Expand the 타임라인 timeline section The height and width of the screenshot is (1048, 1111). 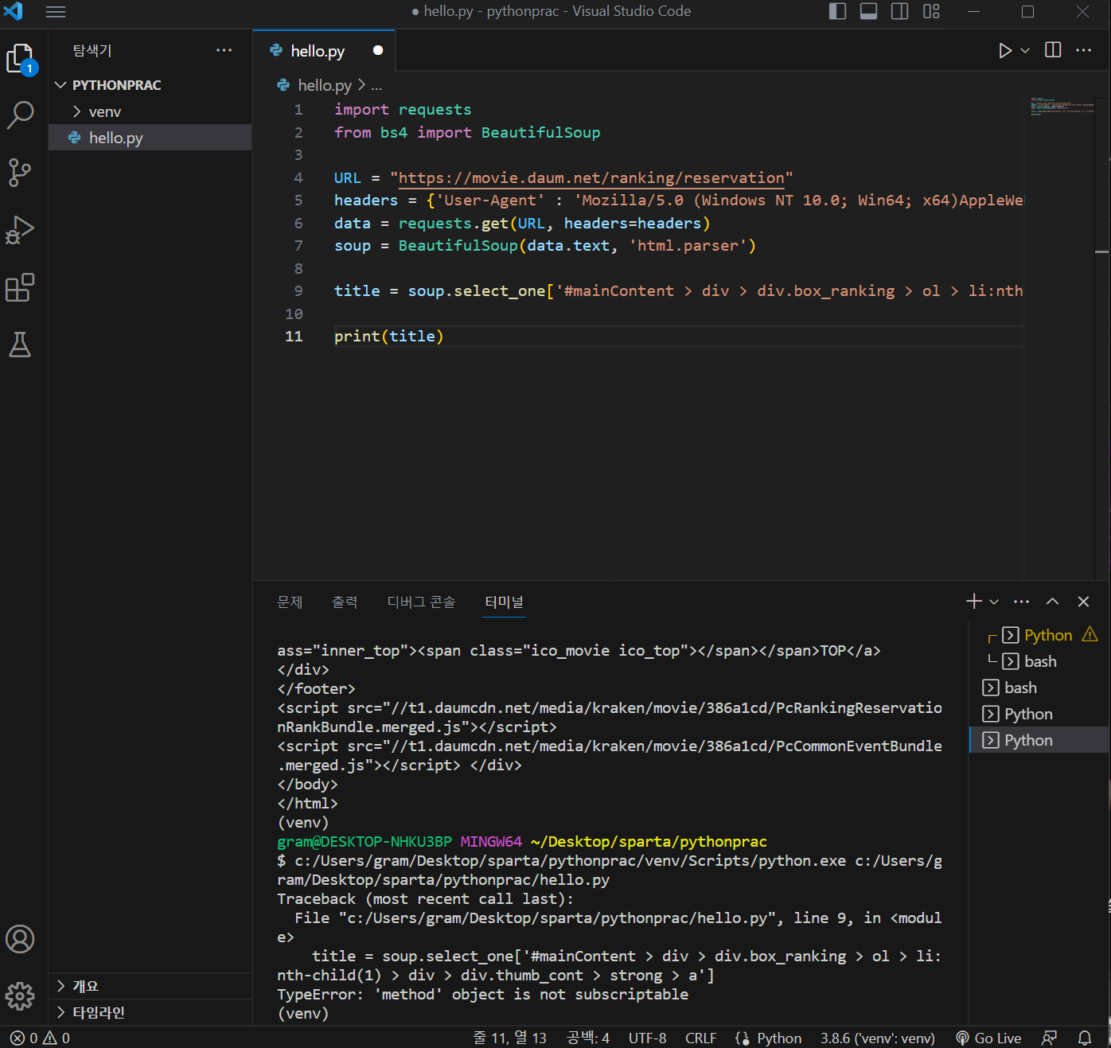pyautogui.click(x=150, y=1012)
